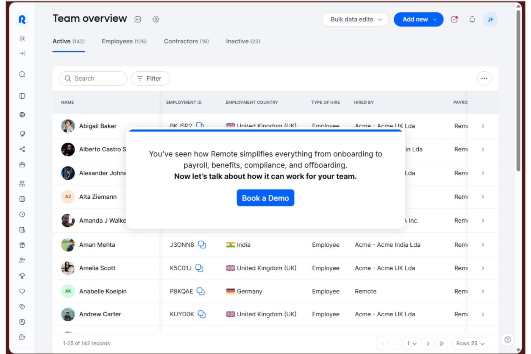This screenshot has height=354, width=531.
Task: Open the team people icon in sidebar
Action: [22, 184]
